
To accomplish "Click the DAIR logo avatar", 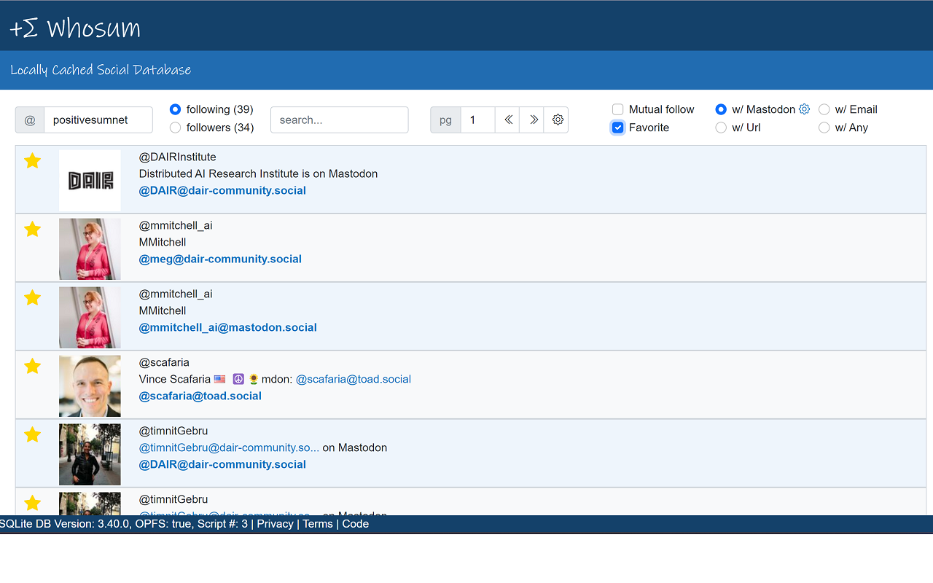I will [x=90, y=181].
